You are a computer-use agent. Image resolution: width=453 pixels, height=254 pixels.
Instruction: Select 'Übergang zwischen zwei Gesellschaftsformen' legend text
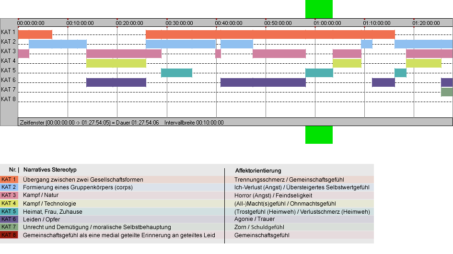(83, 179)
